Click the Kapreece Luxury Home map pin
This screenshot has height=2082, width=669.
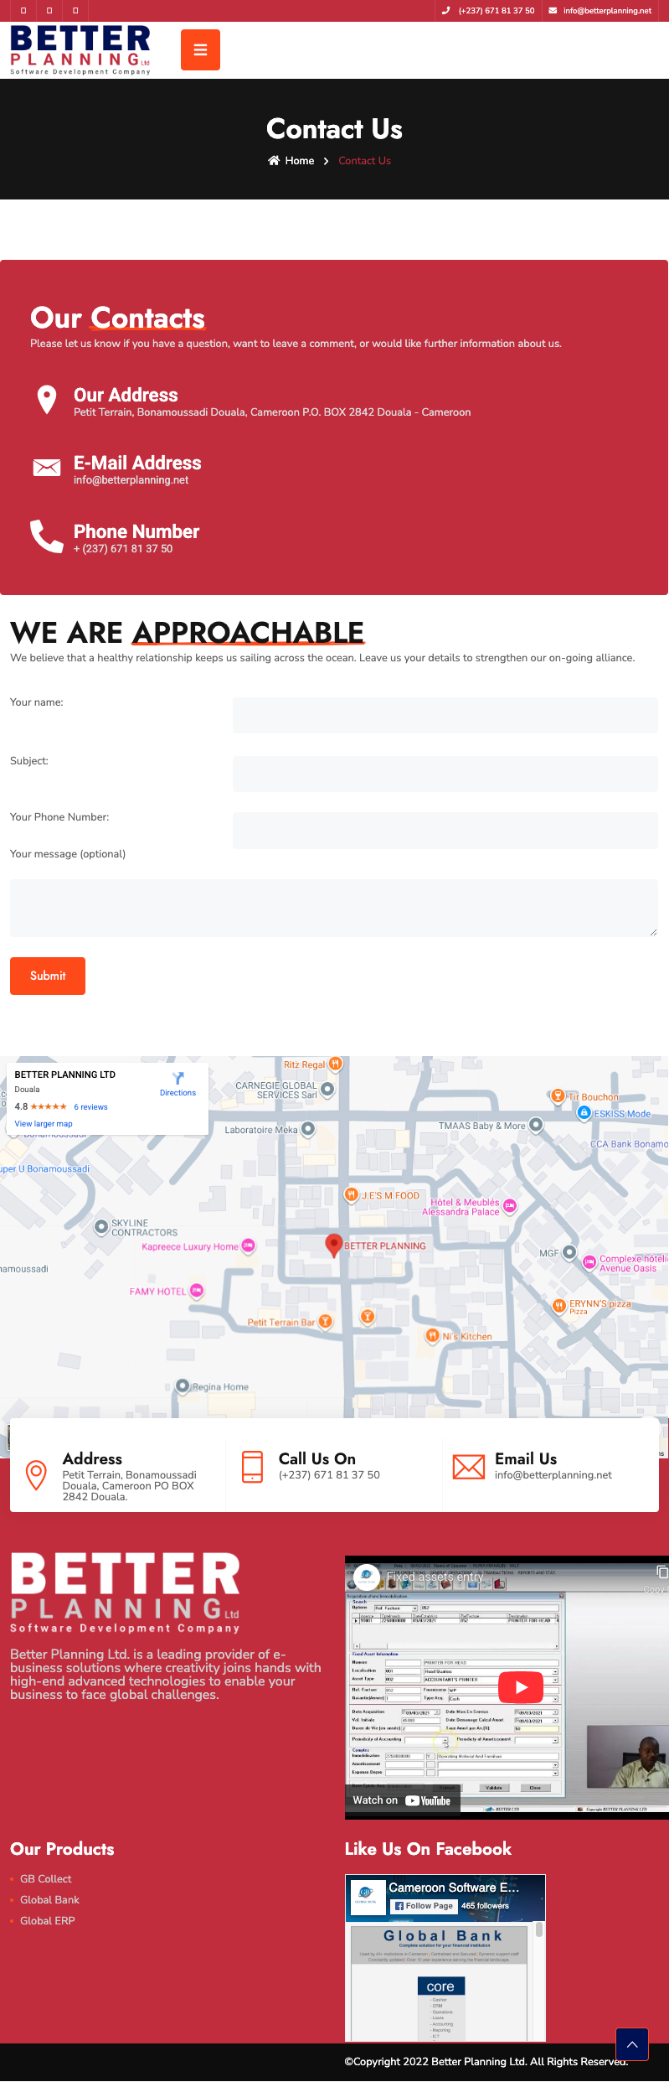[x=248, y=1246]
